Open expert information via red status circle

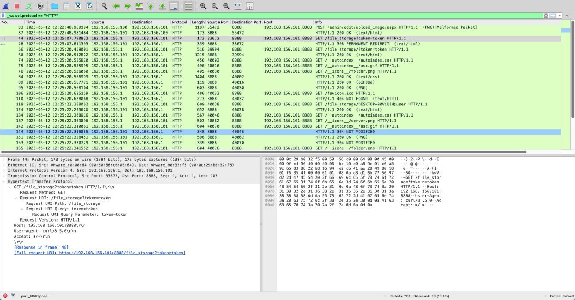pyautogui.click(x=5, y=296)
